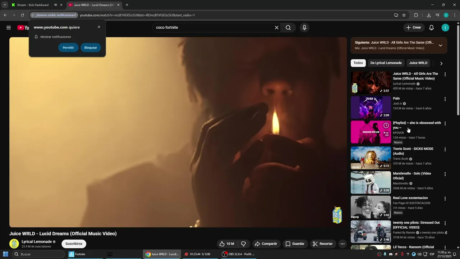Click the main video player
This screenshot has height=259, width=460.
[x=178, y=132]
